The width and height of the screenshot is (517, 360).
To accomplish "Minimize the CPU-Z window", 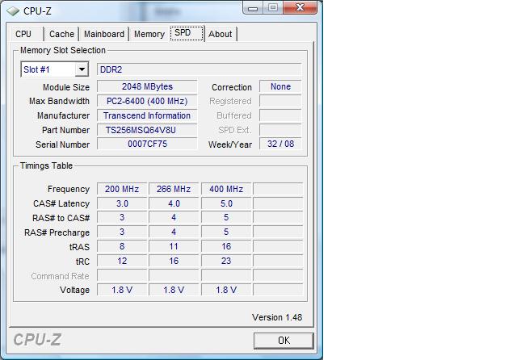I will (253, 8).
